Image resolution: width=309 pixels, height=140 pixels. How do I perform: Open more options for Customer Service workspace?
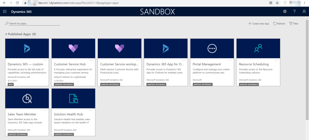tap(137, 60)
